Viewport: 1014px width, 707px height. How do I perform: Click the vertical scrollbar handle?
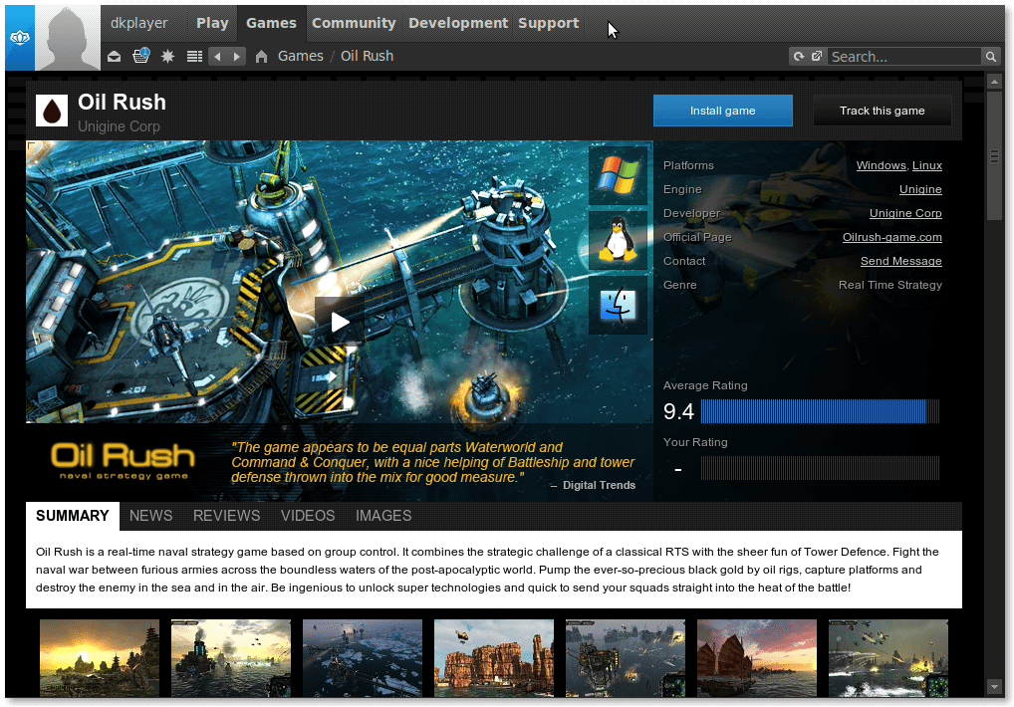click(994, 156)
